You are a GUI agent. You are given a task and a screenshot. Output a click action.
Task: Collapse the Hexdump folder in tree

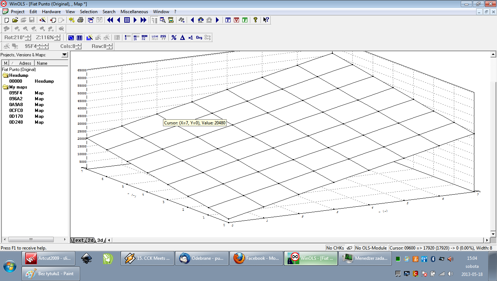point(5,75)
